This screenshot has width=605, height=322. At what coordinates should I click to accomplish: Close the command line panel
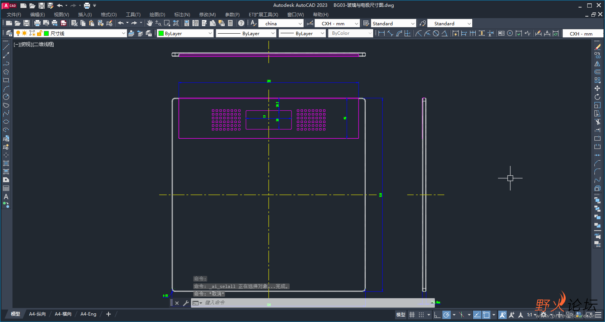[x=177, y=303]
